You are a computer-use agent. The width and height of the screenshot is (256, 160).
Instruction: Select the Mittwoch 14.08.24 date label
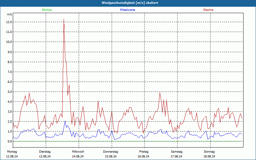[78, 154]
